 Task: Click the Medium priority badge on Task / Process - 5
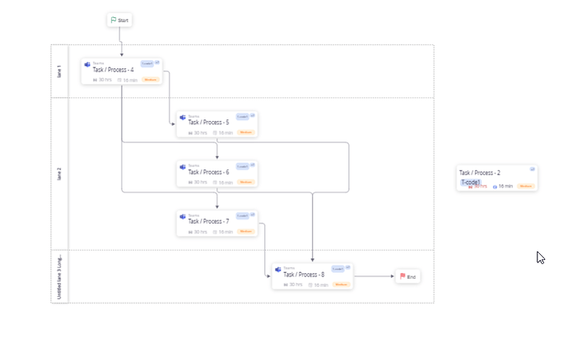coord(245,132)
